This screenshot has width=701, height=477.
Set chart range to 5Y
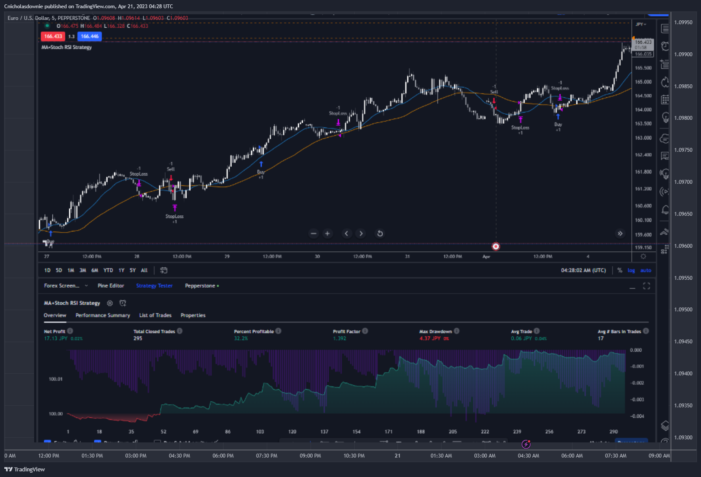pyautogui.click(x=133, y=270)
